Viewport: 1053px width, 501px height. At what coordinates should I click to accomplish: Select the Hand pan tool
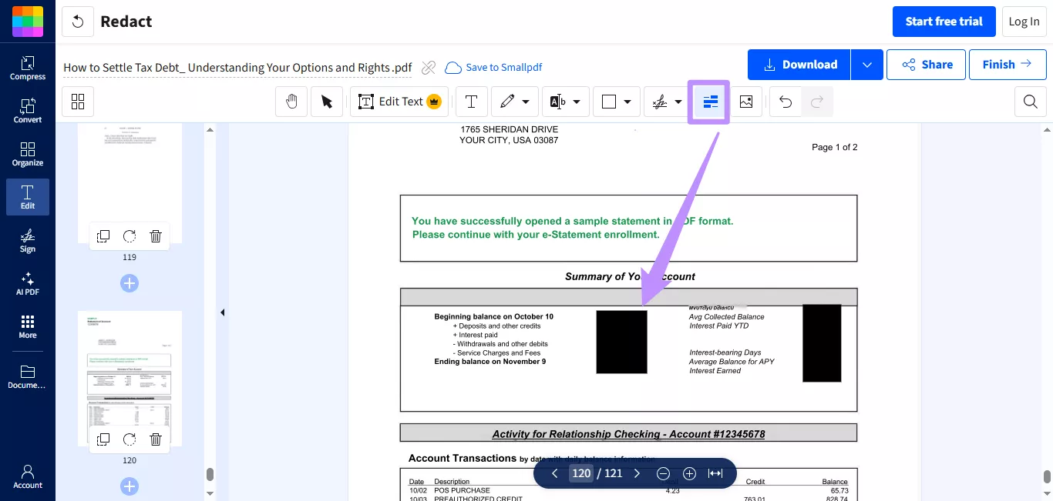coord(291,101)
